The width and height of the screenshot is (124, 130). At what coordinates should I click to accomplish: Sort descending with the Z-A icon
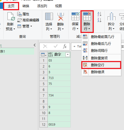[x=99, y=20]
